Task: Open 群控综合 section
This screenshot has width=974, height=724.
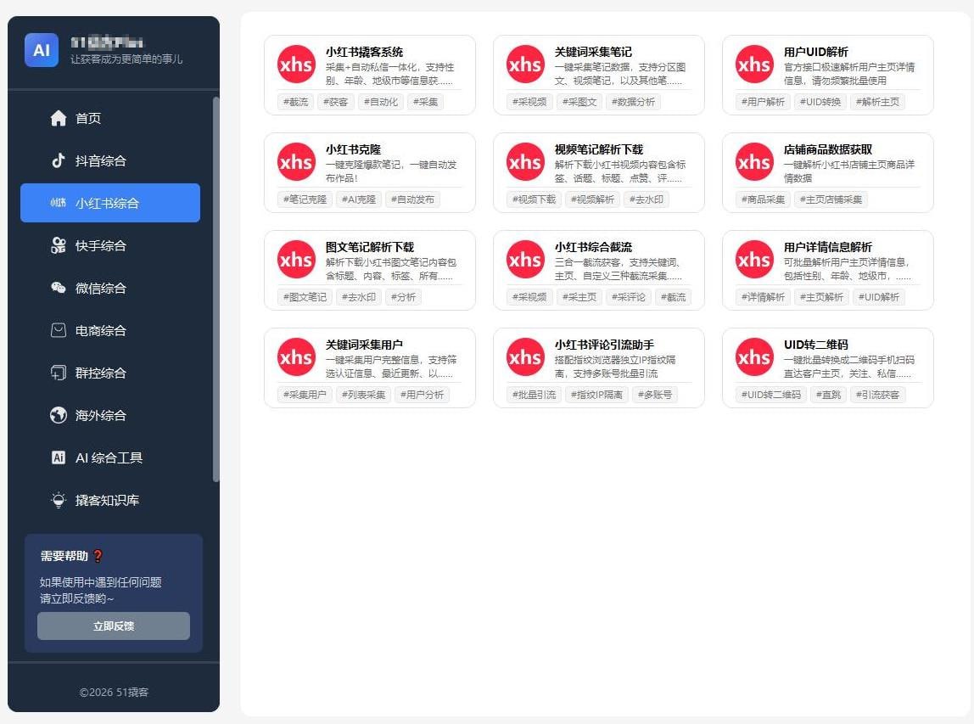Action: 110,373
